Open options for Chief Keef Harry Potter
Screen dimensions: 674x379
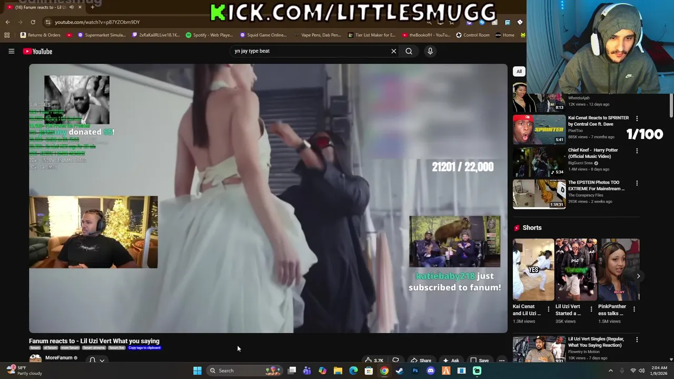tap(637, 151)
